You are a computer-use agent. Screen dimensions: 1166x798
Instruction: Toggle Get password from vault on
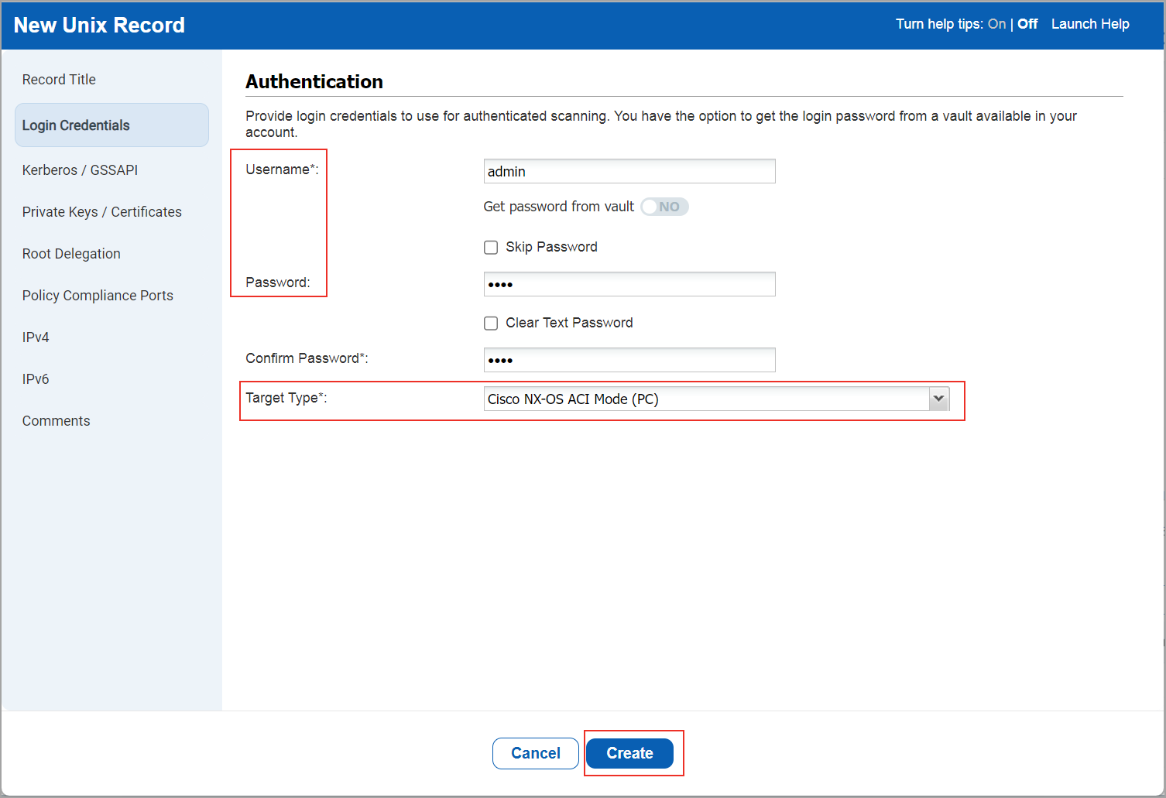pos(664,207)
